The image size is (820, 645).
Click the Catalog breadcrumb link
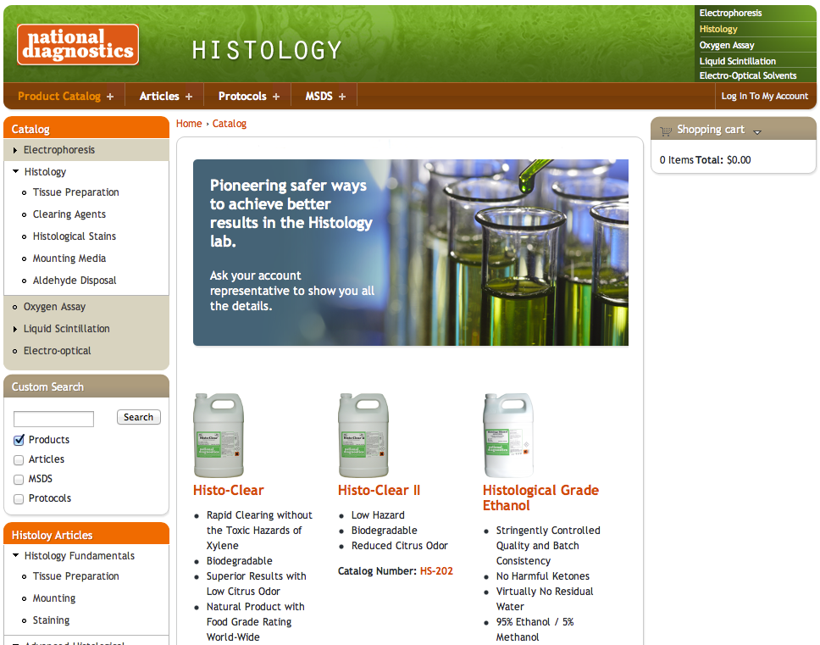[x=229, y=124]
